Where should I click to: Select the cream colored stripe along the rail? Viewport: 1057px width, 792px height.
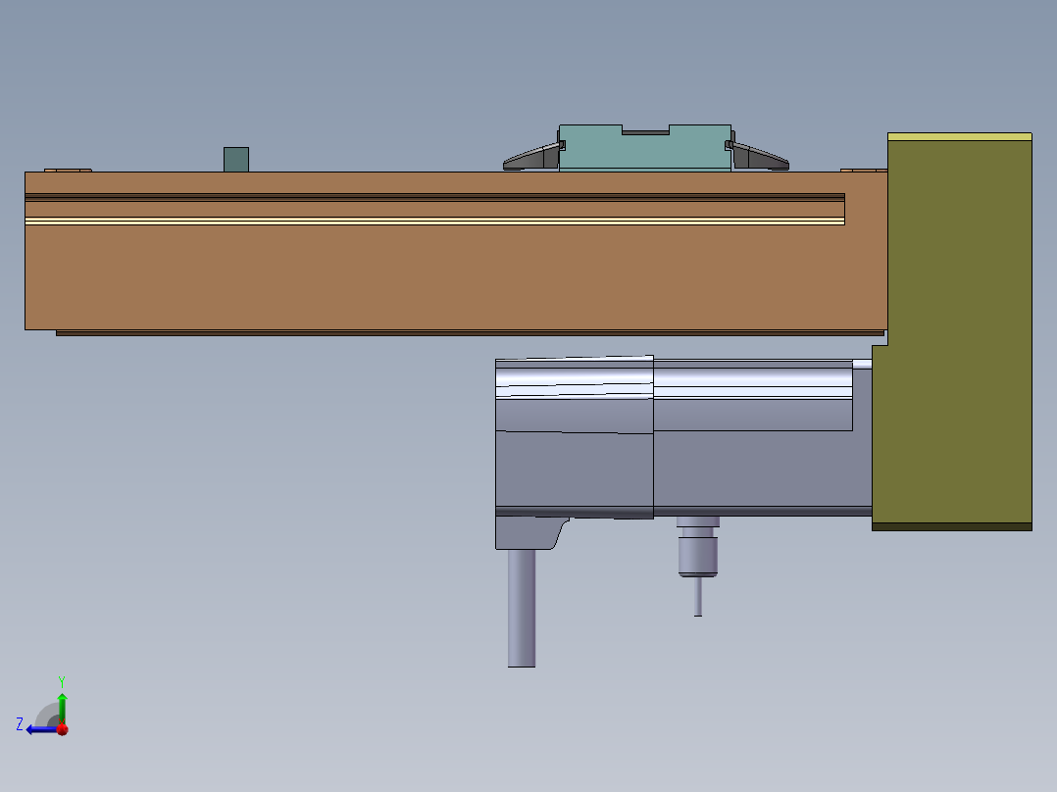[434, 222]
